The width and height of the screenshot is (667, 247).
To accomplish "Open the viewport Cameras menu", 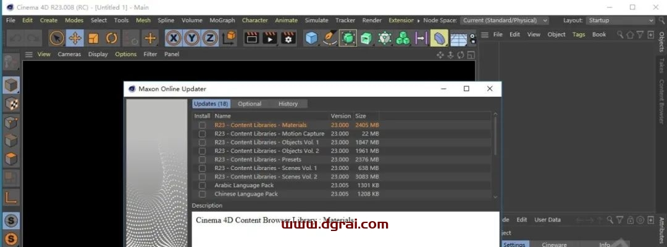I will point(69,54).
